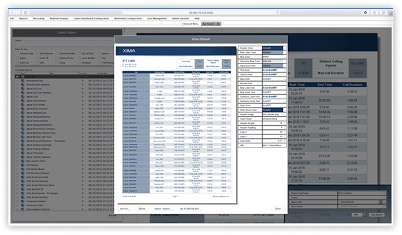This screenshot has height=235, width=402.
Task: Open the browser share icon
Action: click(374, 13)
